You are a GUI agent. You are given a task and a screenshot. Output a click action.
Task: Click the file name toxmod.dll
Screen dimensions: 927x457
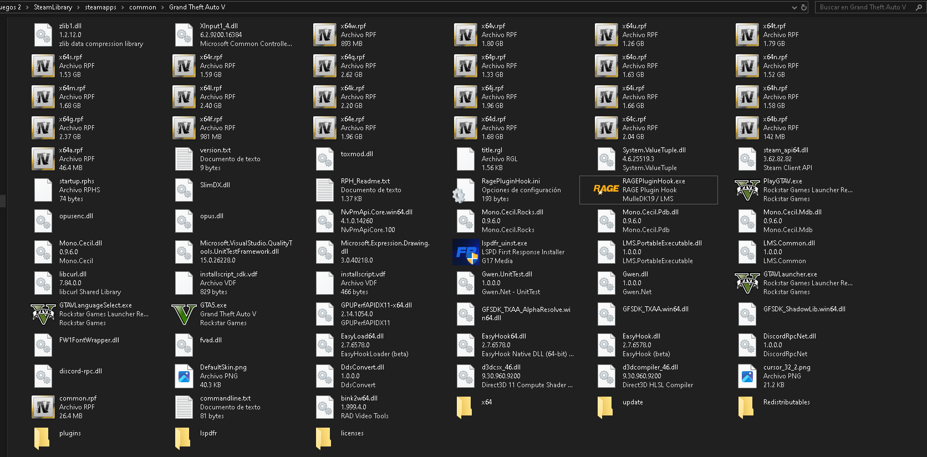[x=356, y=154]
